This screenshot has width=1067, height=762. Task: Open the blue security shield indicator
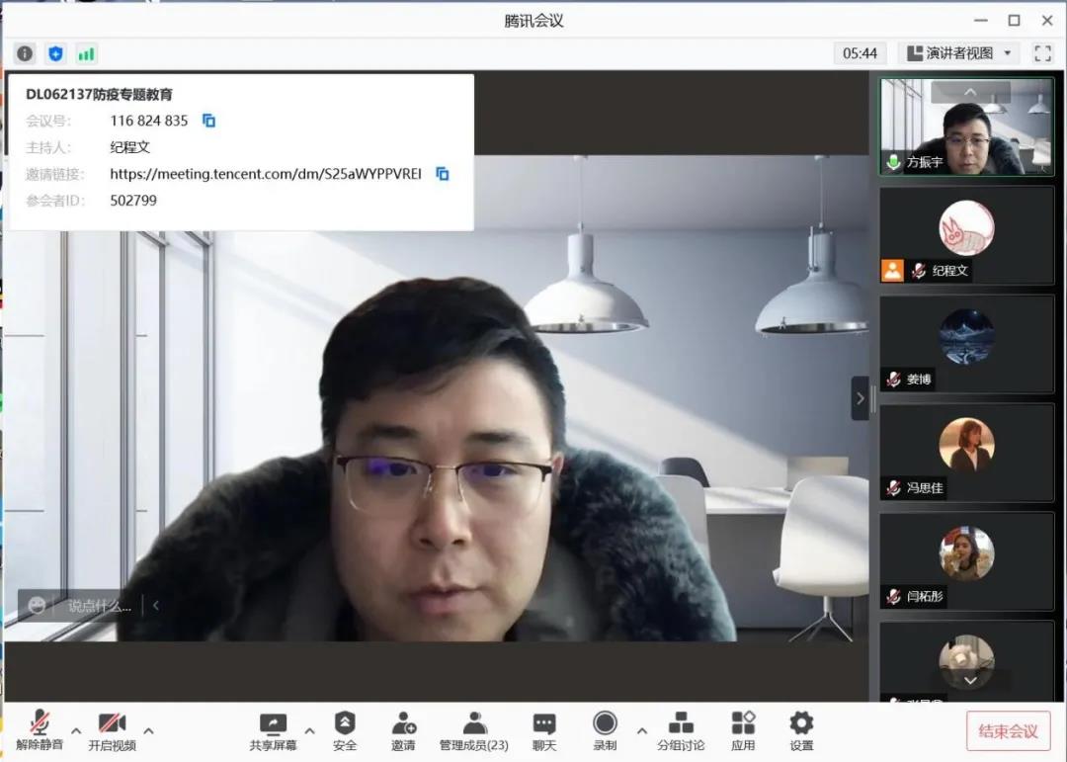tap(55, 53)
